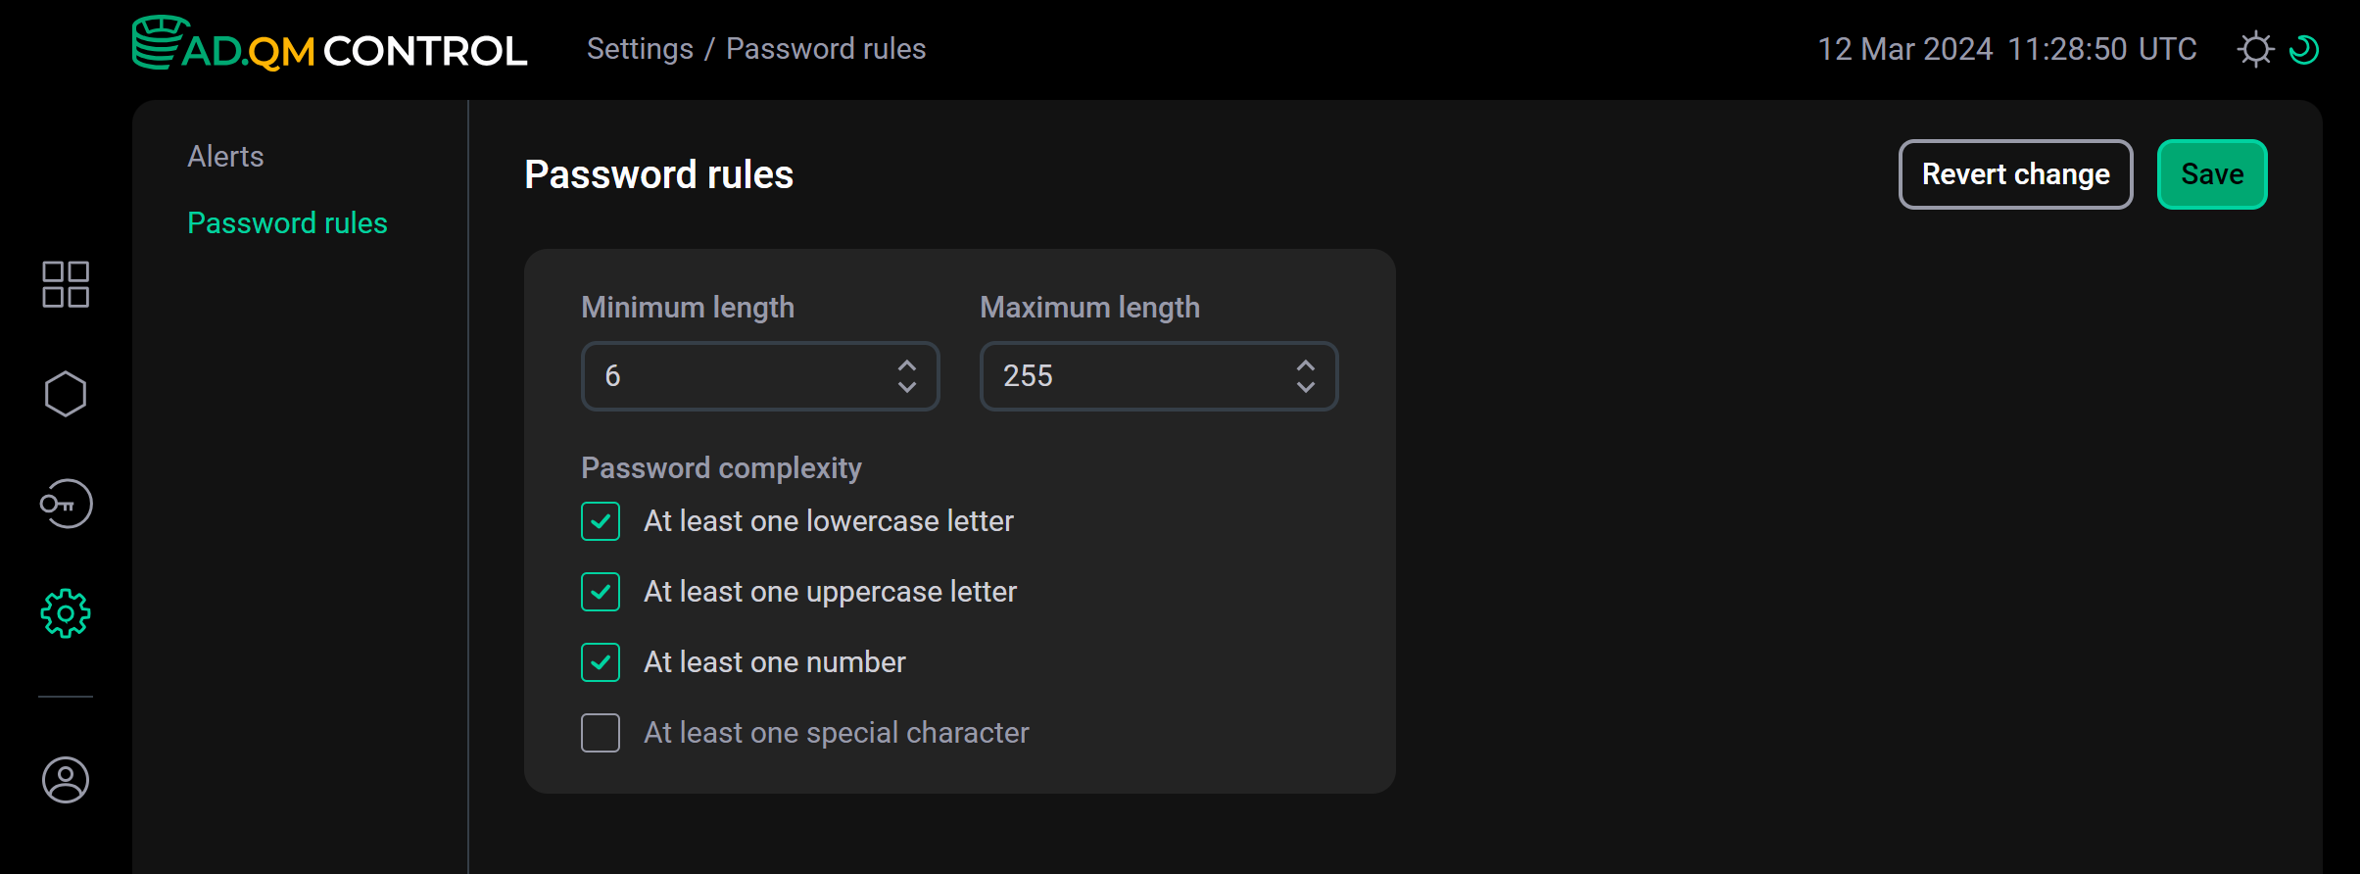
Task: Uncheck at least one number option
Action: coord(600,661)
